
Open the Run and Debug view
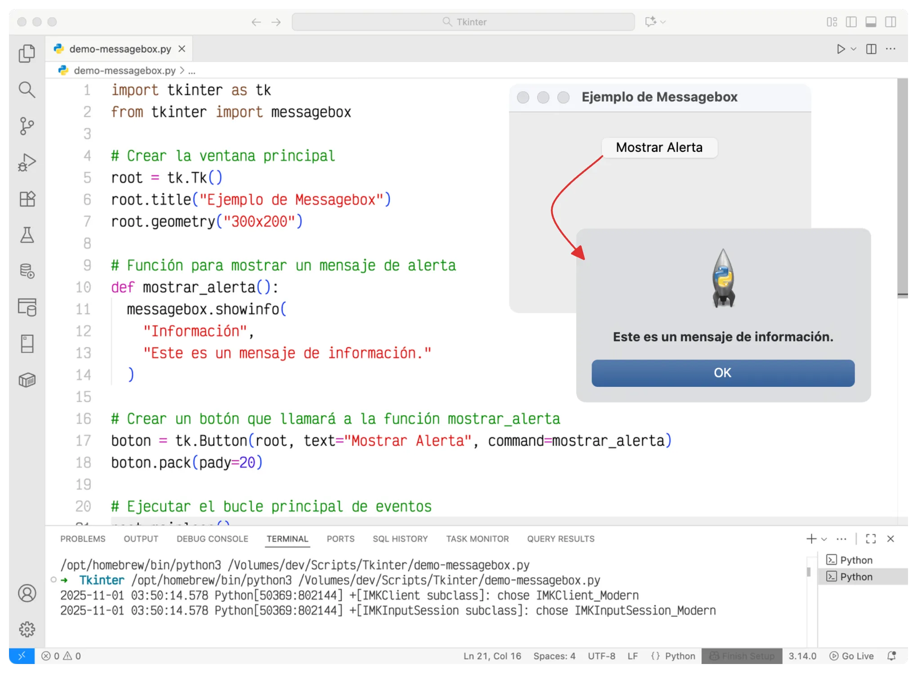point(27,162)
